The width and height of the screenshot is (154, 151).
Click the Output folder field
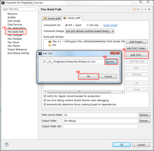click(x=101, y=121)
